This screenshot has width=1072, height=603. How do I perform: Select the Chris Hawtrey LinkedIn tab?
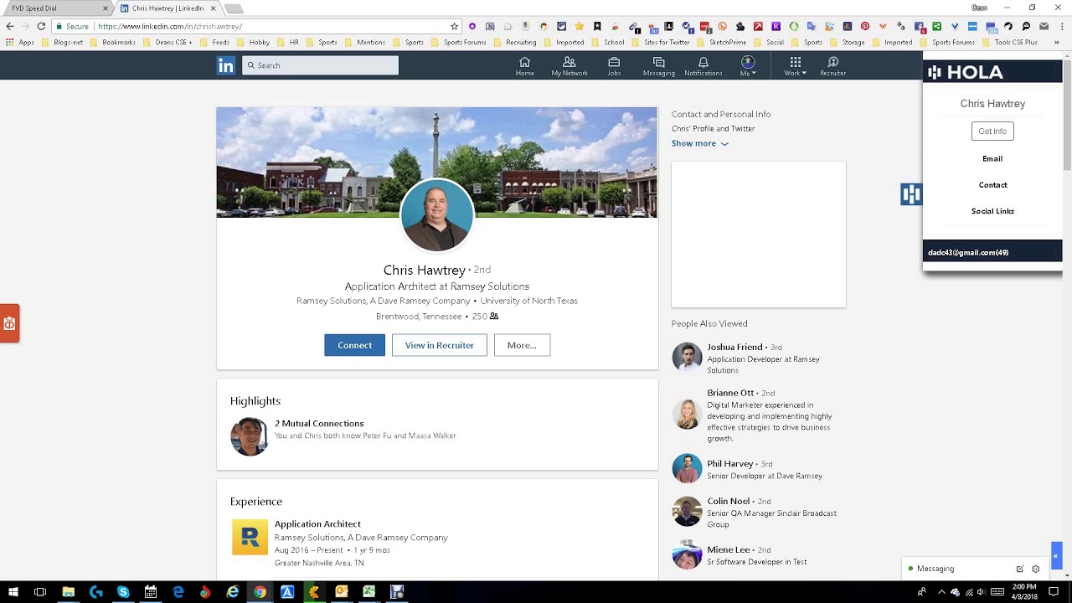click(167, 8)
